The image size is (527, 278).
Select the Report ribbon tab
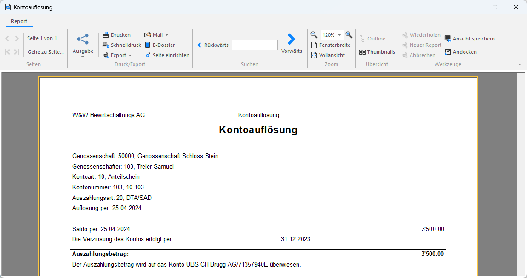pos(19,21)
